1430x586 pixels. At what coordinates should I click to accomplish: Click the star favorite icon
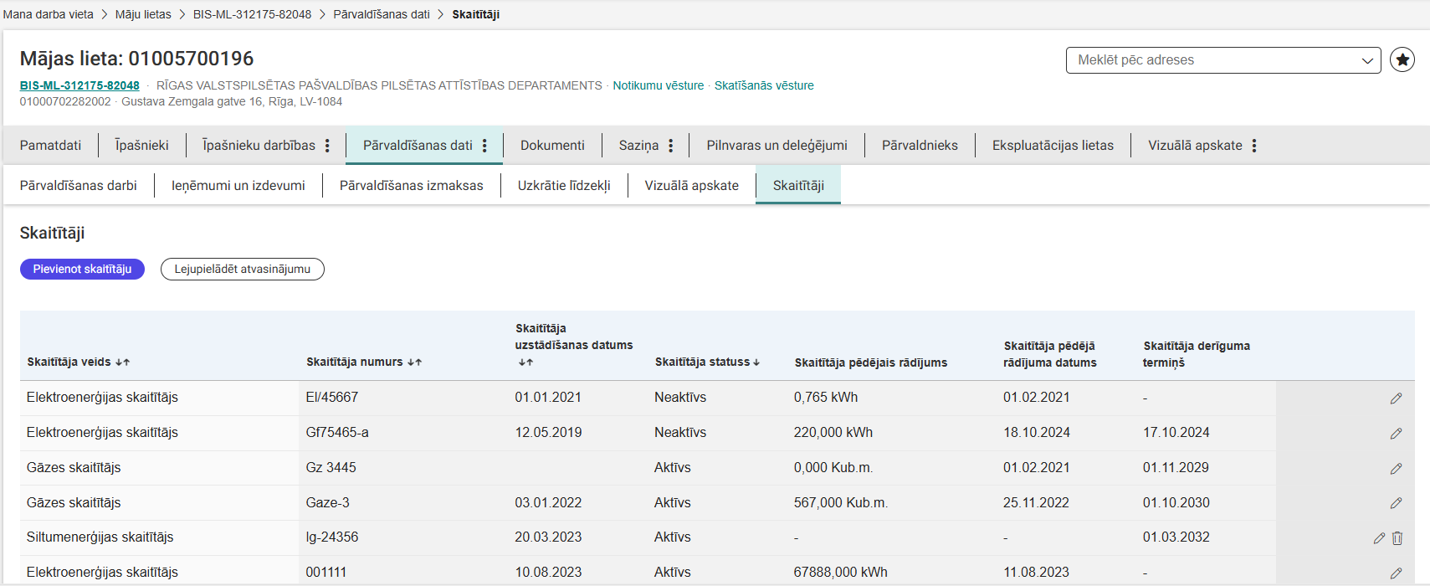pos(1402,60)
